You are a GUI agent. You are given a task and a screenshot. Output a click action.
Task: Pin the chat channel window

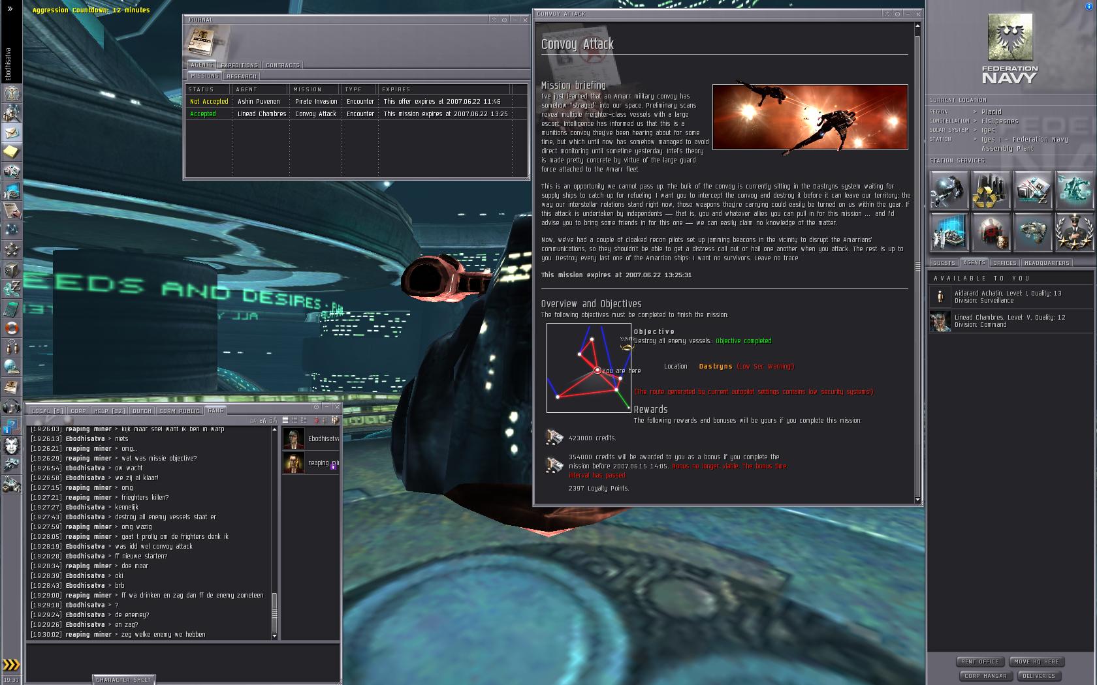(316, 406)
